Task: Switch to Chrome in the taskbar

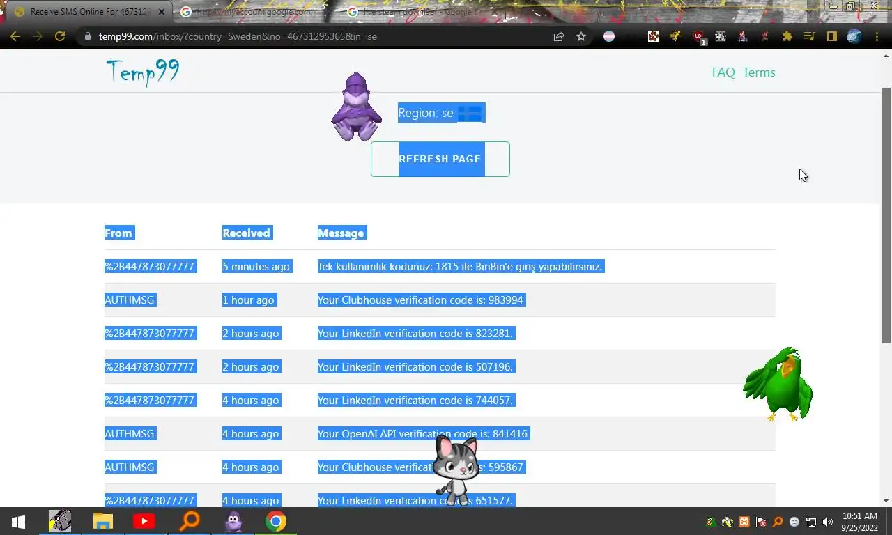Action: (x=276, y=521)
